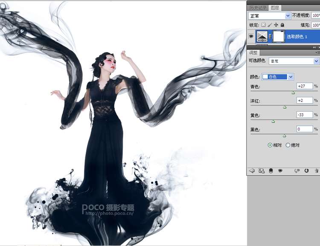This screenshot has width=320, height=246.
Task: Click the lock transparent pixels icon
Action: [263, 25]
